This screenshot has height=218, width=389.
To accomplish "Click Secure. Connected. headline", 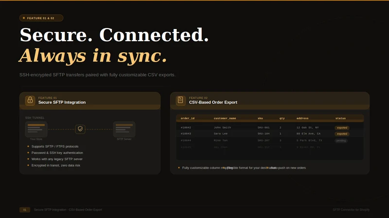I will pos(114,35).
